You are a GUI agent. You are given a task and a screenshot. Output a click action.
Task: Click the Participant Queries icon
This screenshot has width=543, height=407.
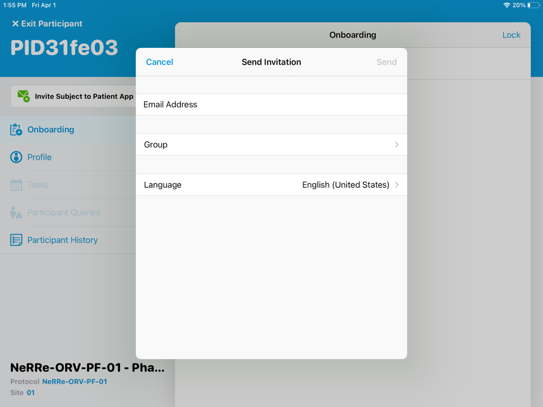(16, 213)
